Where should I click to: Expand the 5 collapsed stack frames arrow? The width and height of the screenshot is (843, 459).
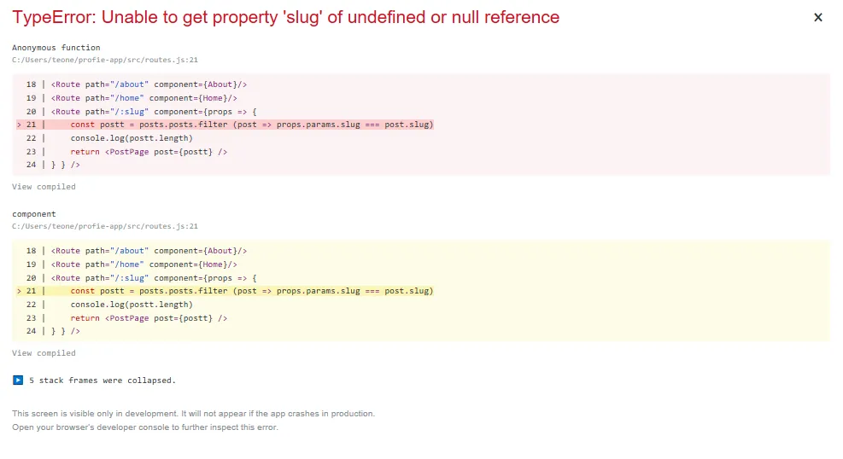pos(18,380)
